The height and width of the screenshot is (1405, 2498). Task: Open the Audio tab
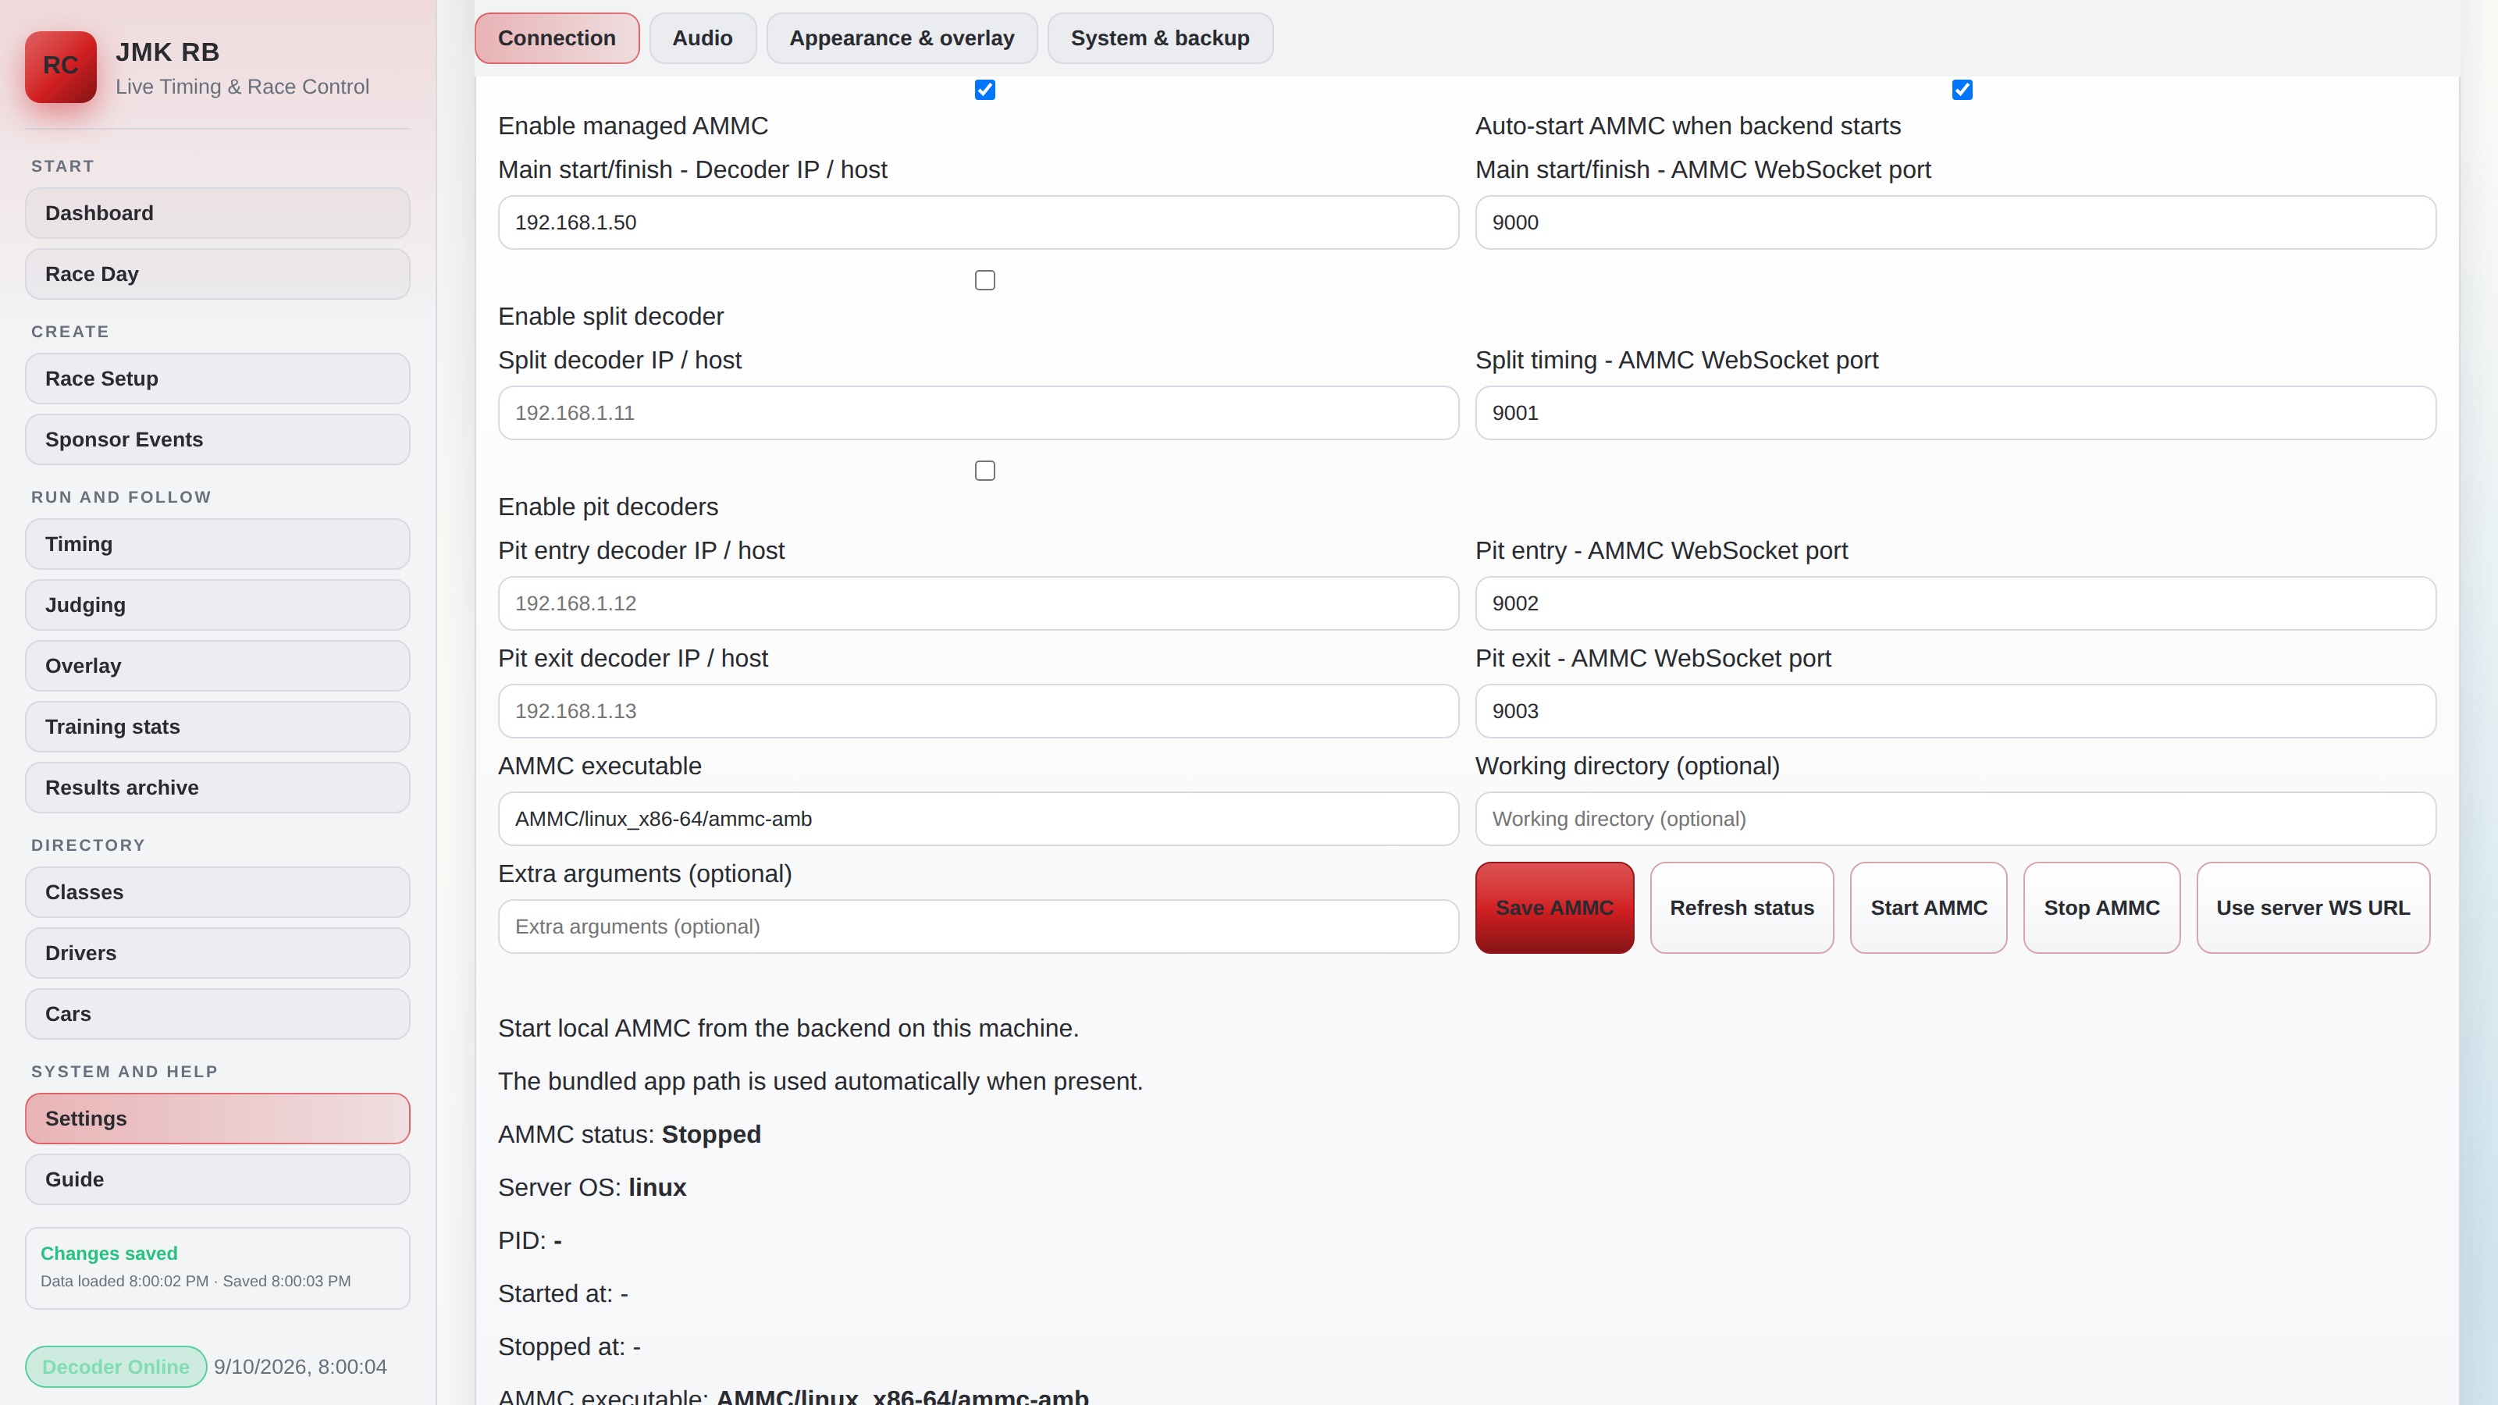pos(702,37)
